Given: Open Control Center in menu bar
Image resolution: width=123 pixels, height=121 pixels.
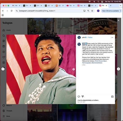Looking at the screenshot, I should (x=102, y=2).
